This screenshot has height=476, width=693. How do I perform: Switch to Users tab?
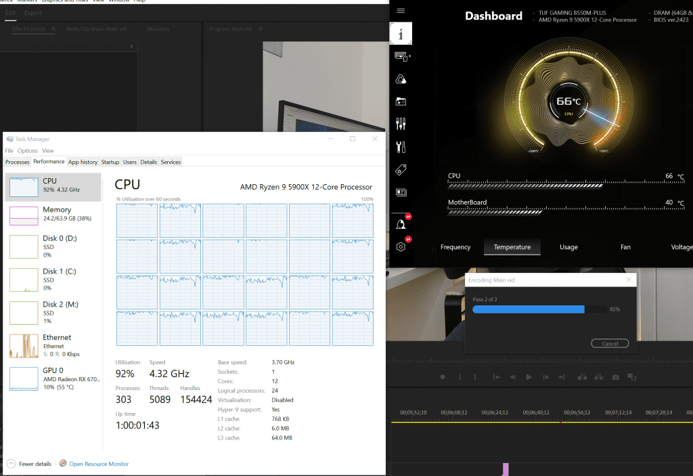129,163
